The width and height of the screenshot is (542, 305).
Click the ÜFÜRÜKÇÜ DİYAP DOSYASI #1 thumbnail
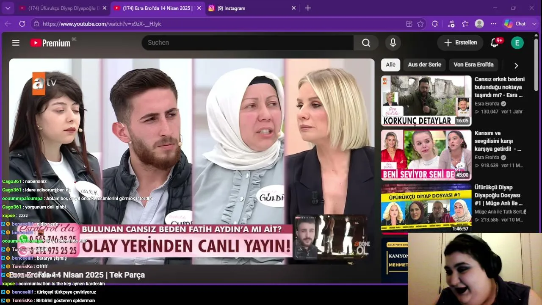pyautogui.click(x=426, y=208)
